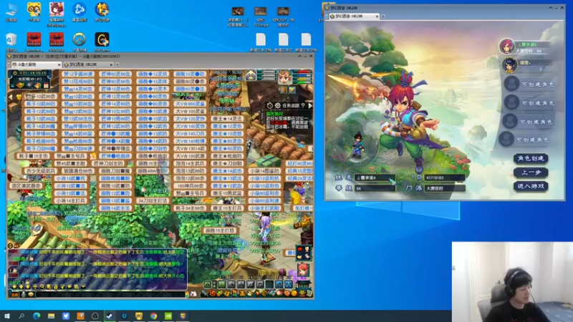The image size is (573, 322).
Task: Open the calendar icon in the time panel
Action: (x=46, y=85)
